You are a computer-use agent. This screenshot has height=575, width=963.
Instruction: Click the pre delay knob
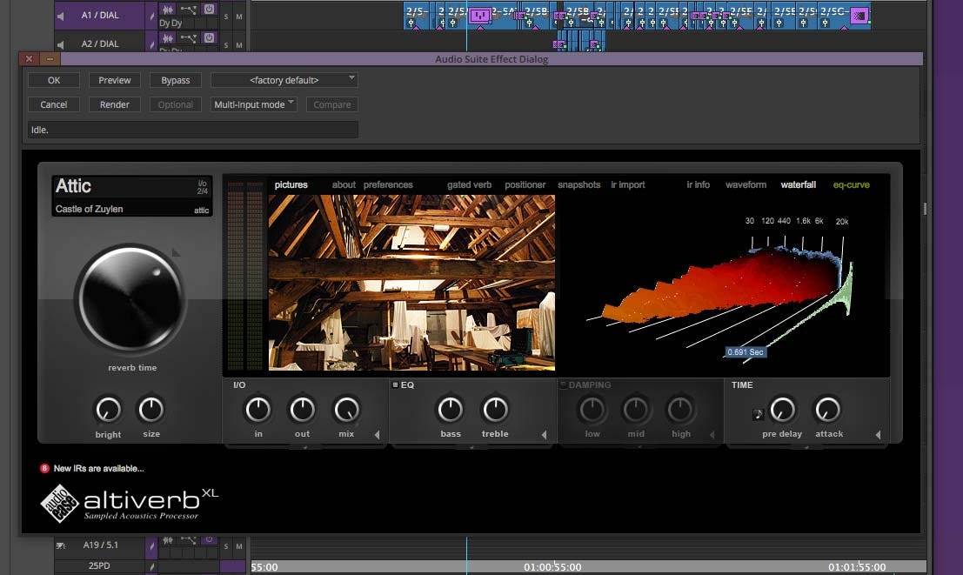coord(782,410)
